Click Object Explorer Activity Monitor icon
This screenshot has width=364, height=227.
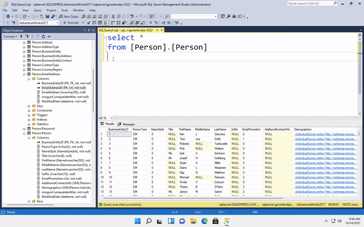point(49,36)
